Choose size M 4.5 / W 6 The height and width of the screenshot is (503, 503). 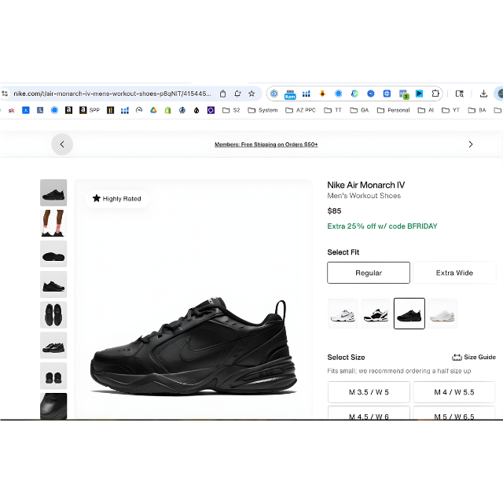369,413
